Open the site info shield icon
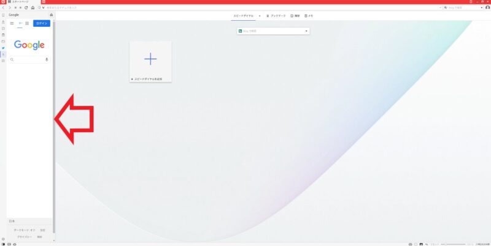 pyautogui.click(x=39, y=7)
